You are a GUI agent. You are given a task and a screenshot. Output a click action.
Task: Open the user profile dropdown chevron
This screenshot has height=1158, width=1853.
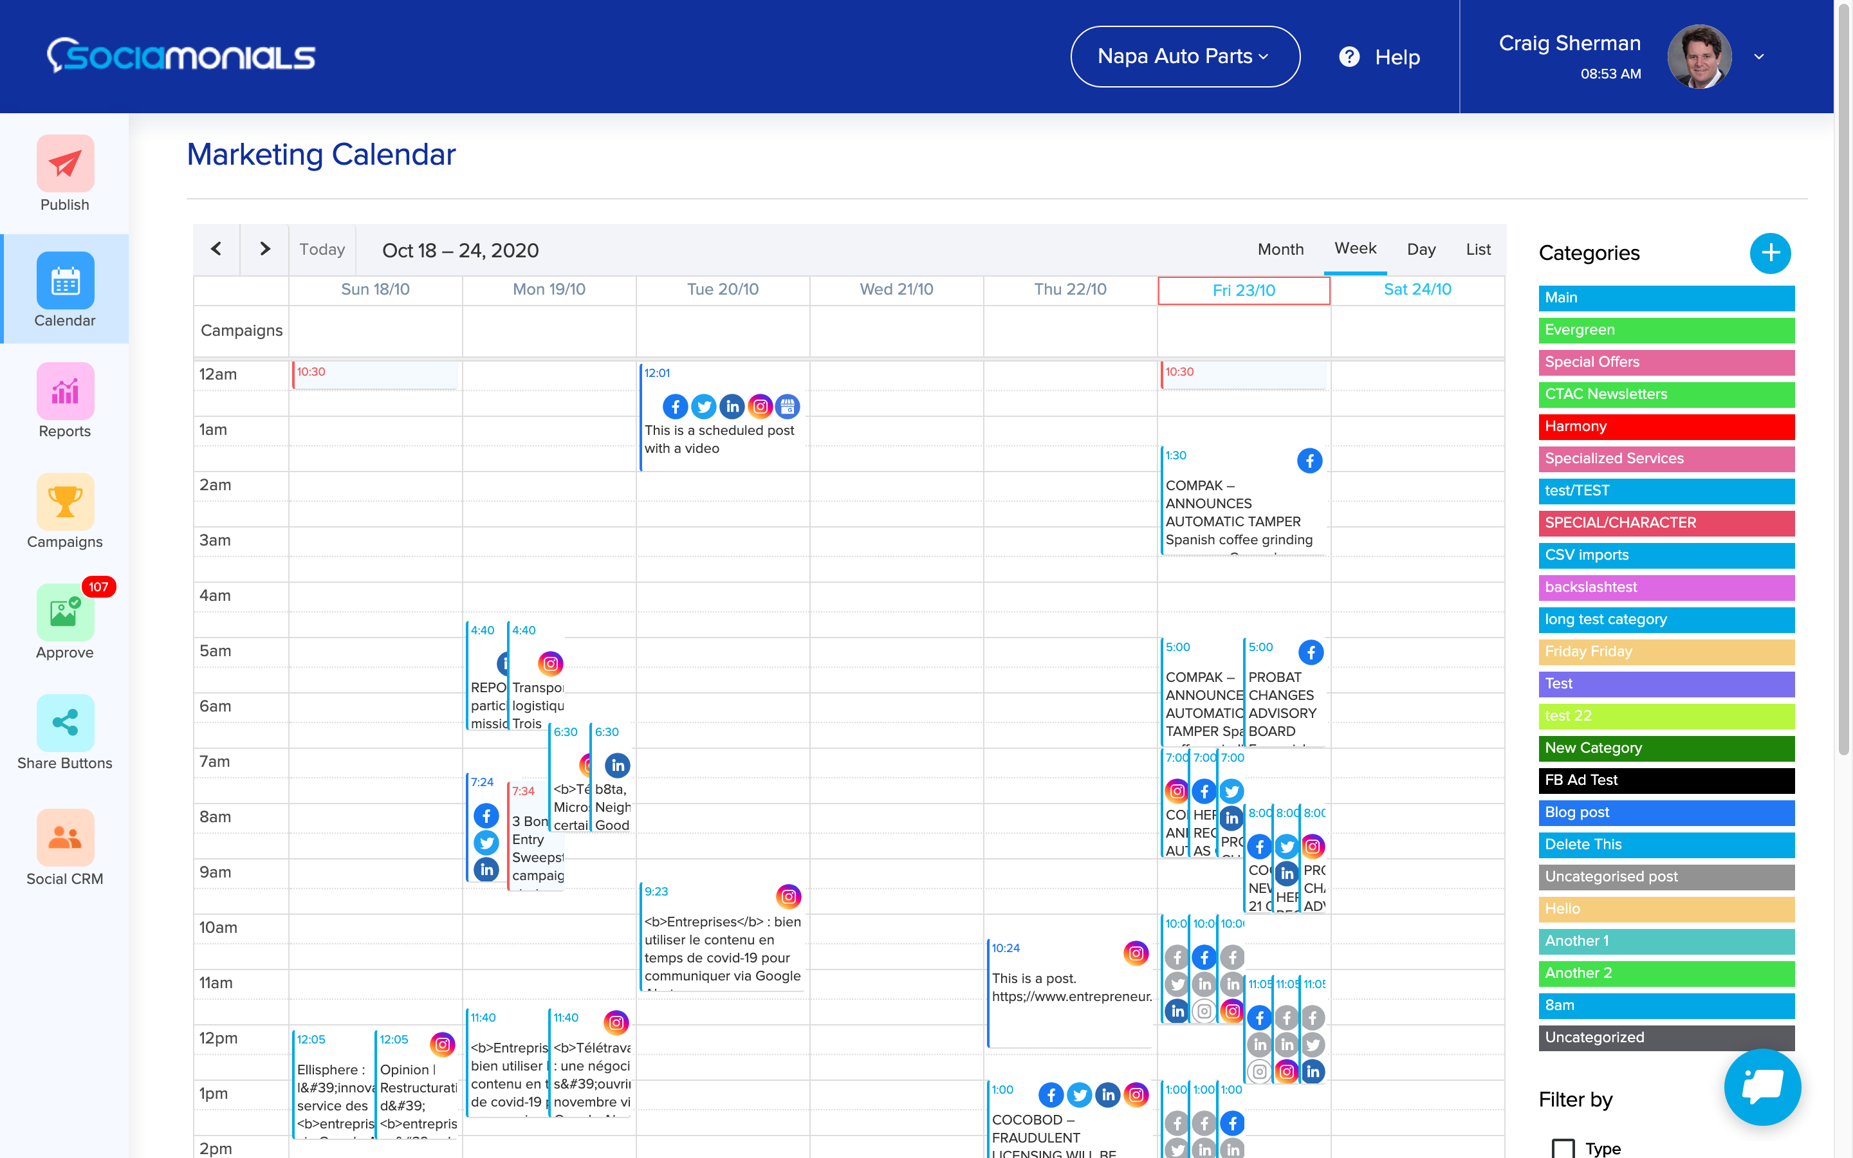pyautogui.click(x=1759, y=57)
